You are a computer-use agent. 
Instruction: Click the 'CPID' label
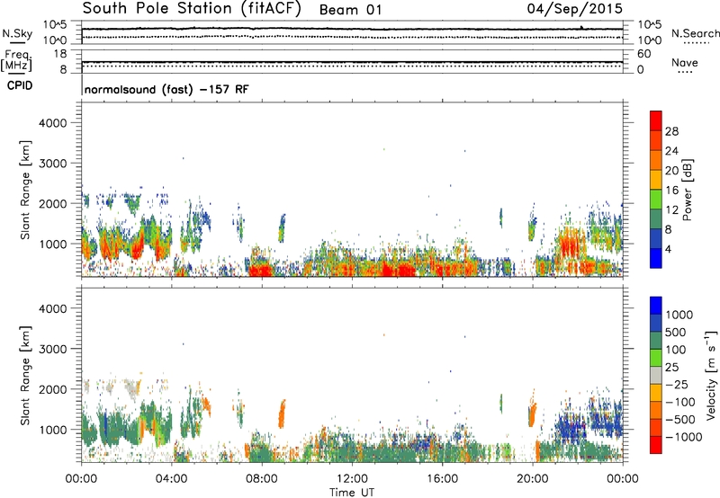pyautogui.click(x=20, y=85)
